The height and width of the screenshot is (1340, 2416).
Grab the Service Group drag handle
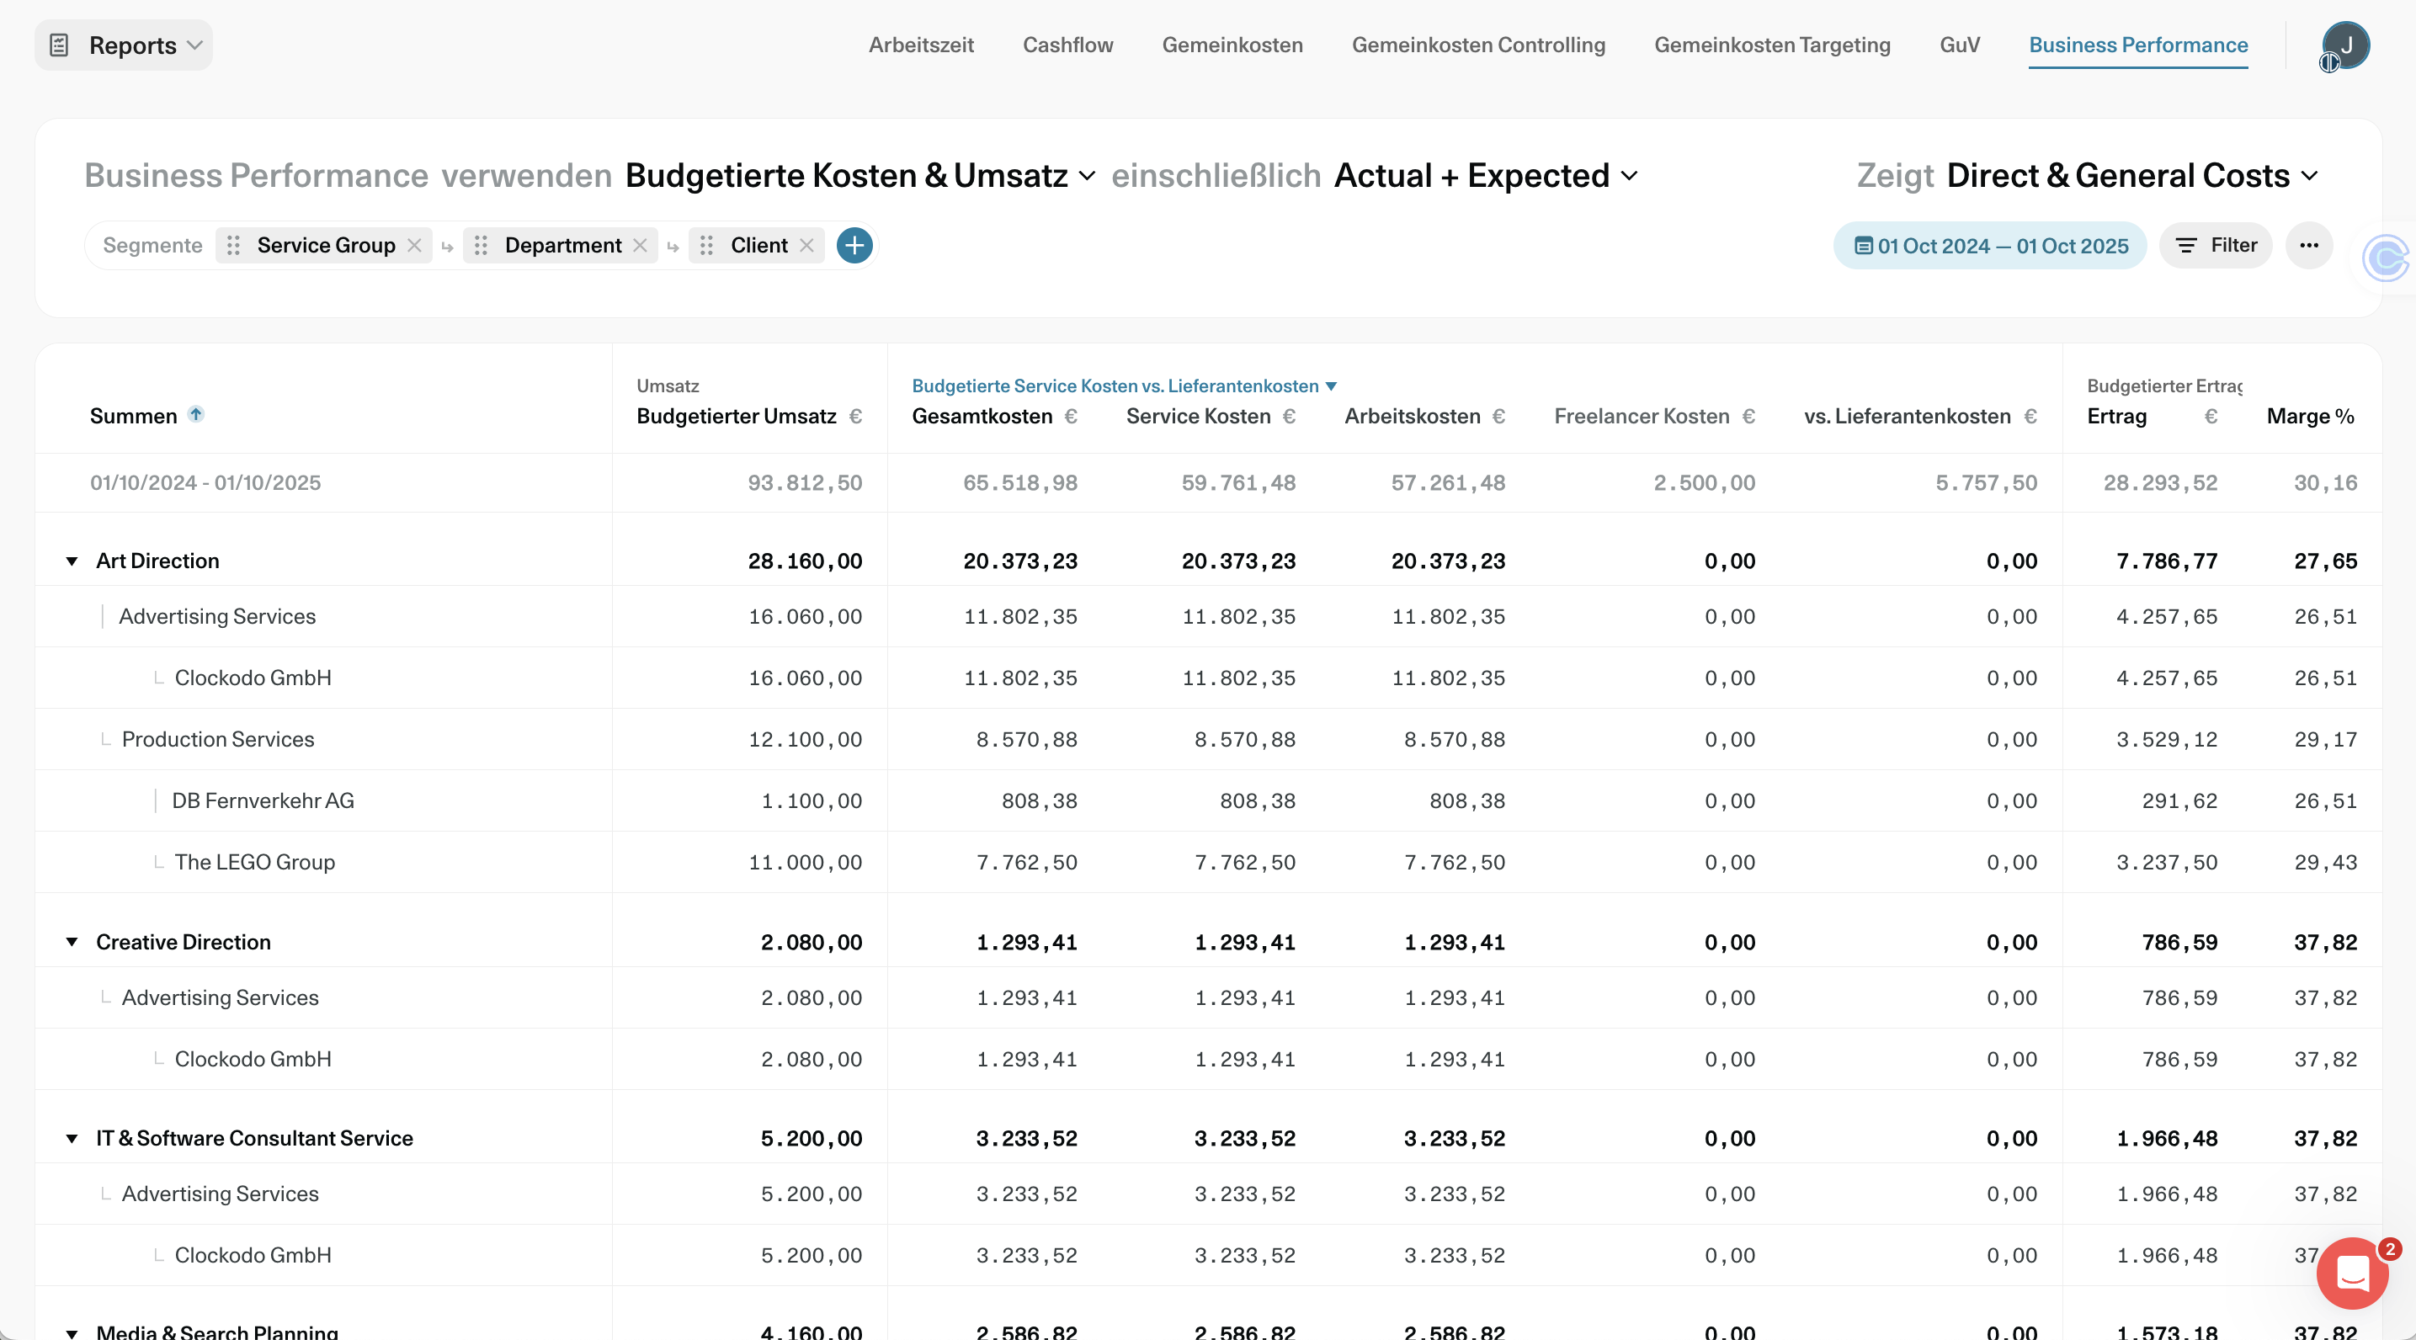tap(233, 246)
